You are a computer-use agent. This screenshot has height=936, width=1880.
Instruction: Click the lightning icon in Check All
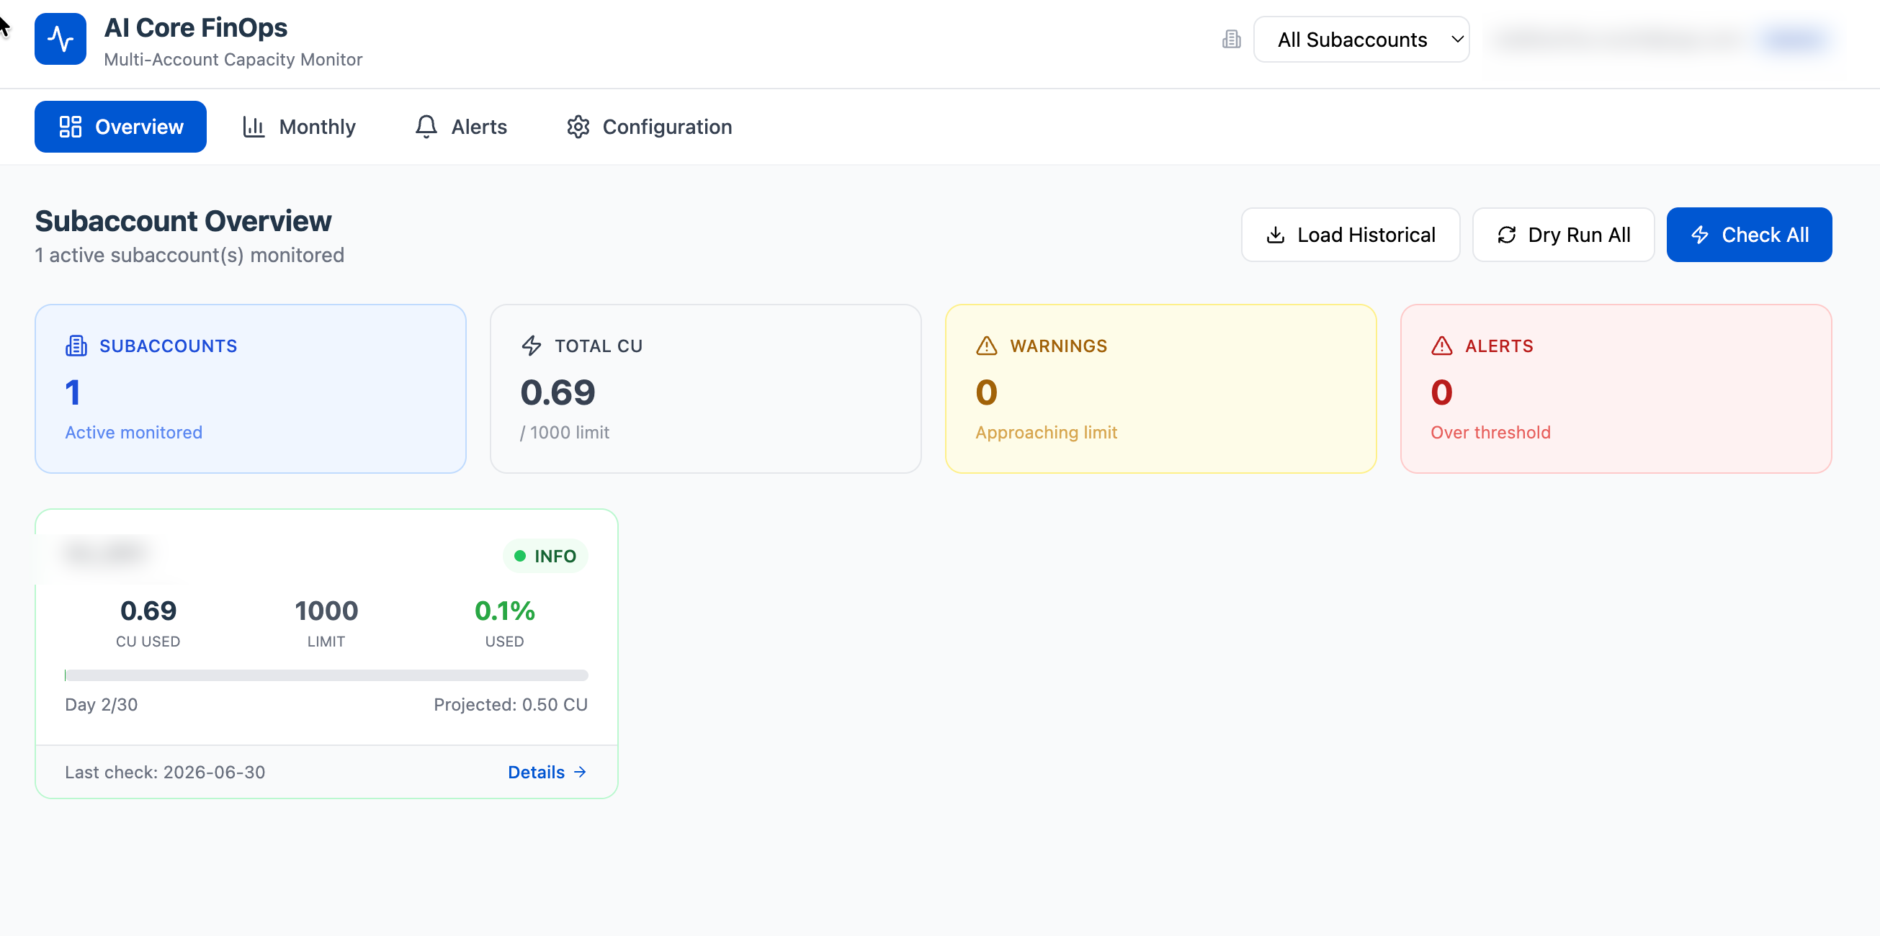[1700, 235]
